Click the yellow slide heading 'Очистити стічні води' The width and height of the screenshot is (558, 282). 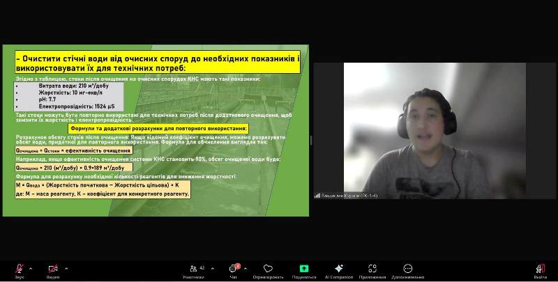(158, 63)
